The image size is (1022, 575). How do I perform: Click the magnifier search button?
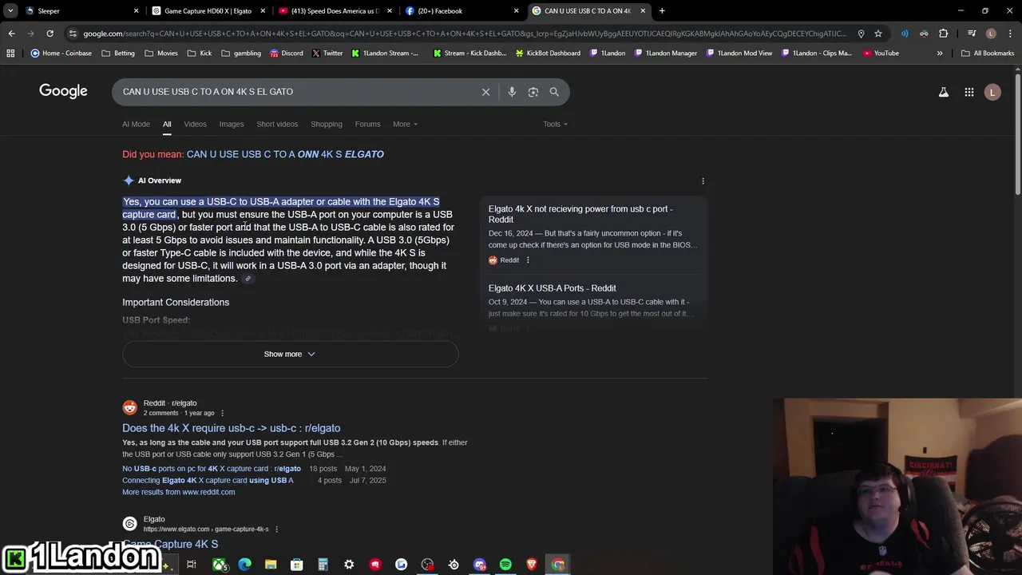tap(554, 92)
